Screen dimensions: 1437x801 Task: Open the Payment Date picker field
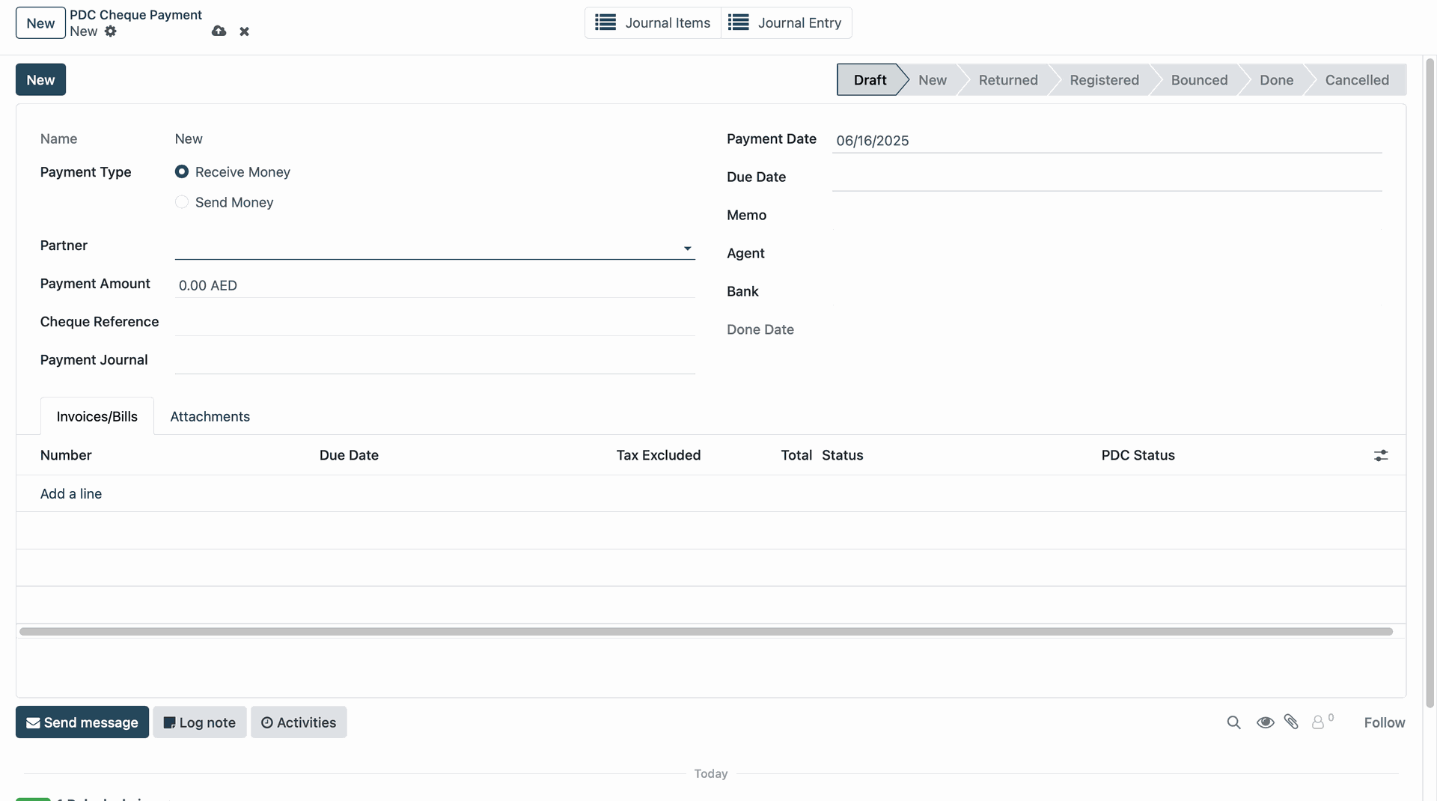point(1105,141)
